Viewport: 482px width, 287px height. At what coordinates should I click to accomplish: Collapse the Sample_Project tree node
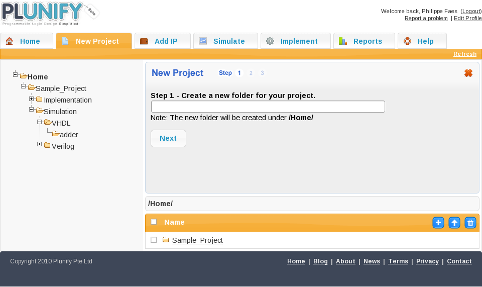pyautogui.click(x=24, y=86)
